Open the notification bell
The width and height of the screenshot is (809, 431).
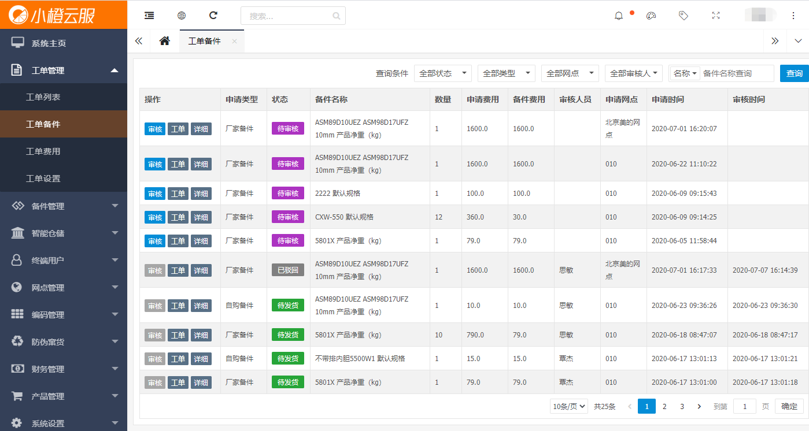point(619,16)
